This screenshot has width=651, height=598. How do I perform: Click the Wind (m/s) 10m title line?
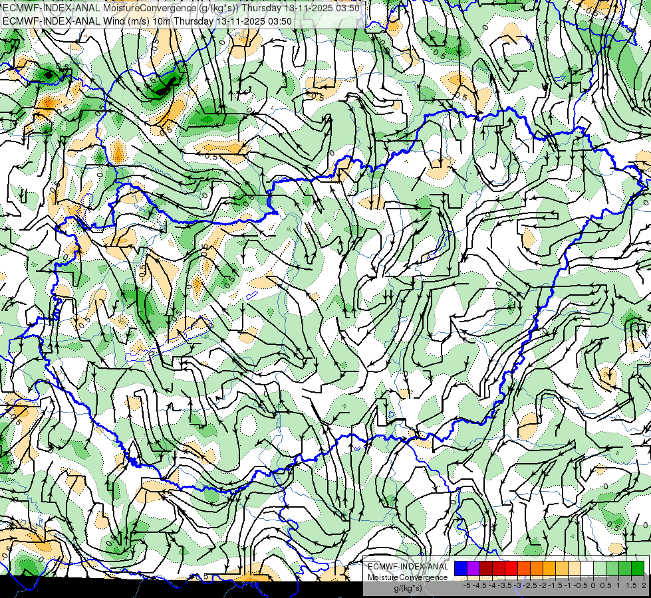147,21
